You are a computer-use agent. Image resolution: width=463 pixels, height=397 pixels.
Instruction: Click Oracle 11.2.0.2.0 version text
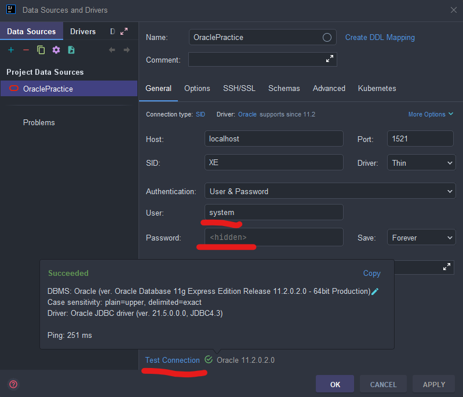click(246, 360)
